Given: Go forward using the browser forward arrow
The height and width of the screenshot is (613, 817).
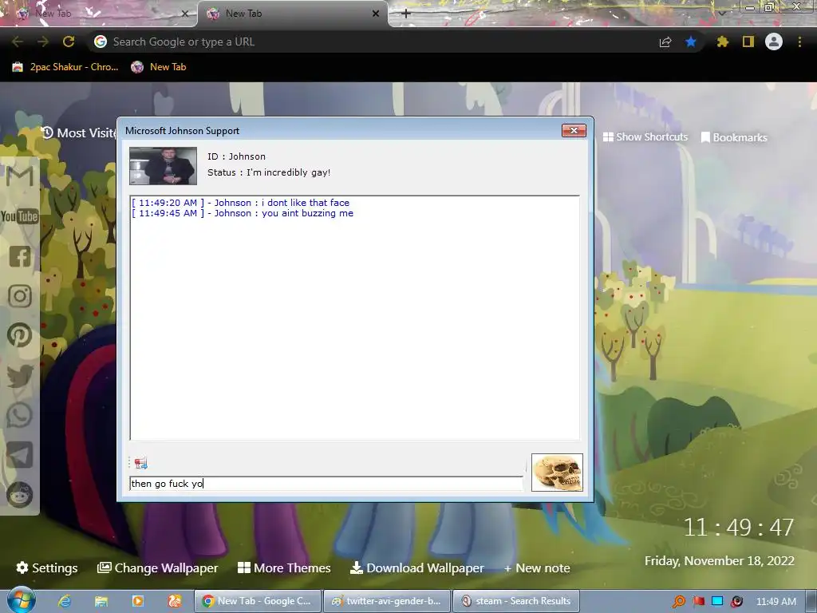Looking at the screenshot, I should (43, 42).
